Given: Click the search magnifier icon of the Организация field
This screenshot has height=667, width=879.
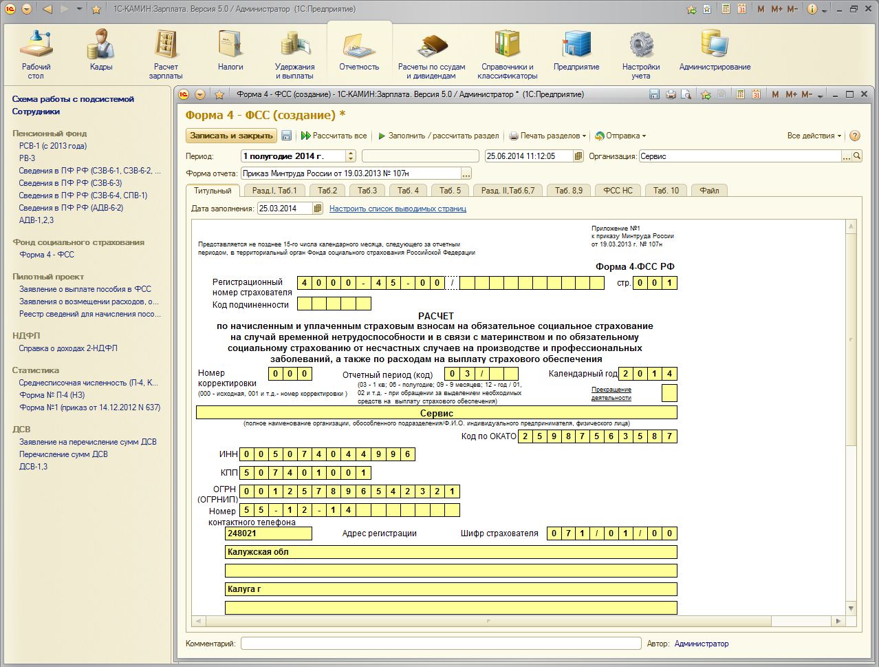Looking at the screenshot, I should [857, 156].
